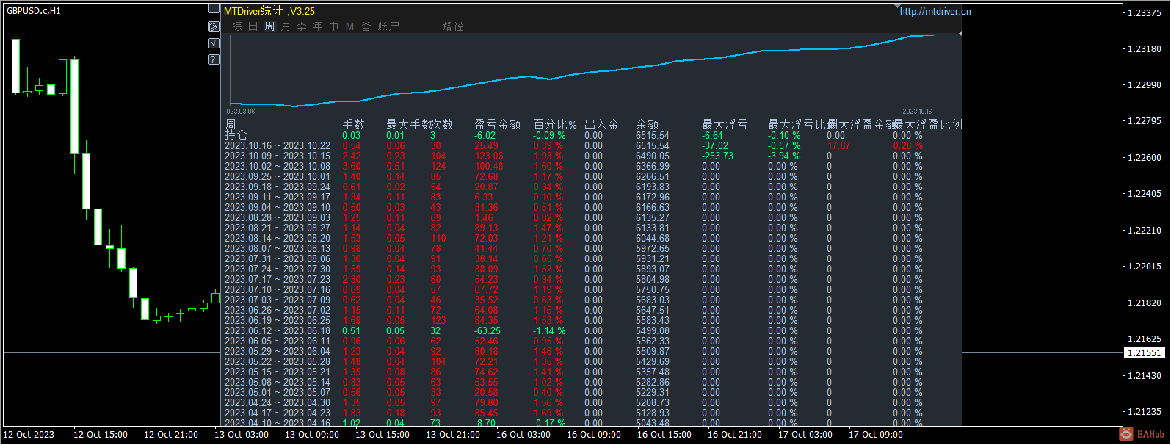Image resolution: width=1171 pixels, height=445 pixels.
Task: Click the -253.73 max floating loss value
Action: pyautogui.click(x=717, y=156)
